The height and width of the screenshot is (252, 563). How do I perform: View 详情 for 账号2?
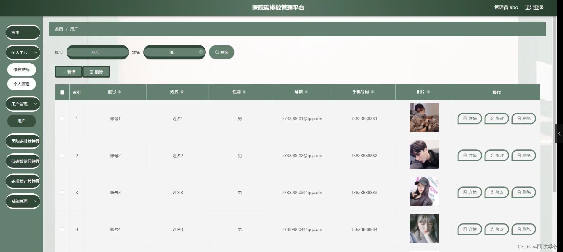click(x=470, y=155)
